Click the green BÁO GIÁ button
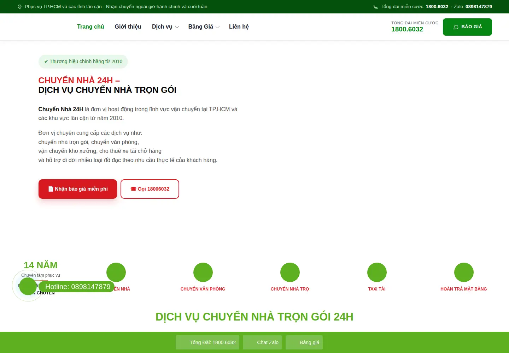The image size is (509, 353). (x=467, y=27)
